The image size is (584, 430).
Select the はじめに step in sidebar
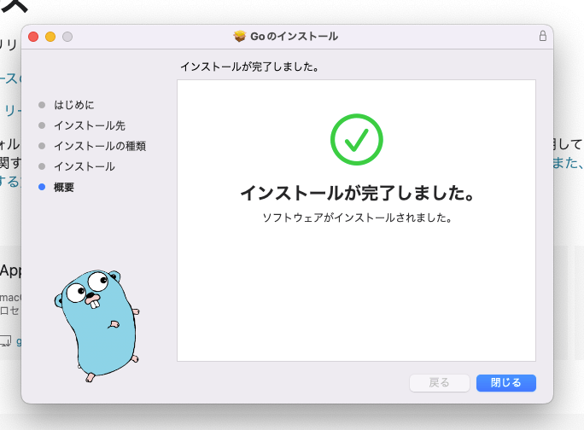click(x=74, y=105)
